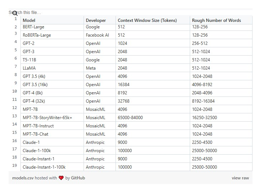
Task: Click the Context Window Size column header
Action: pos(147,20)
